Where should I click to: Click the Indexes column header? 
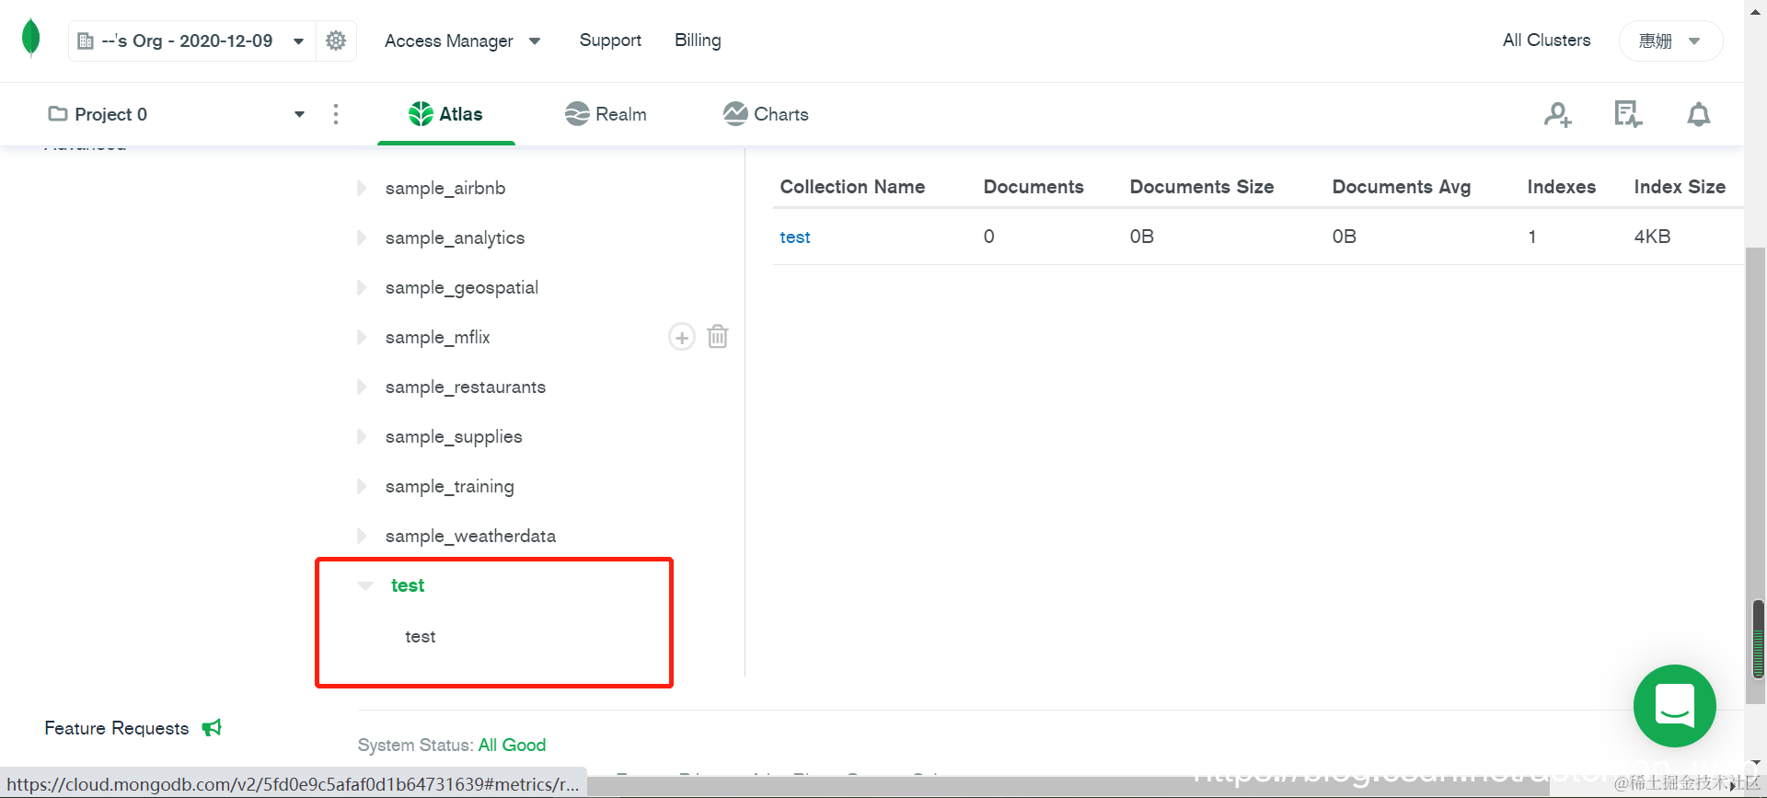click(1562, 187)
